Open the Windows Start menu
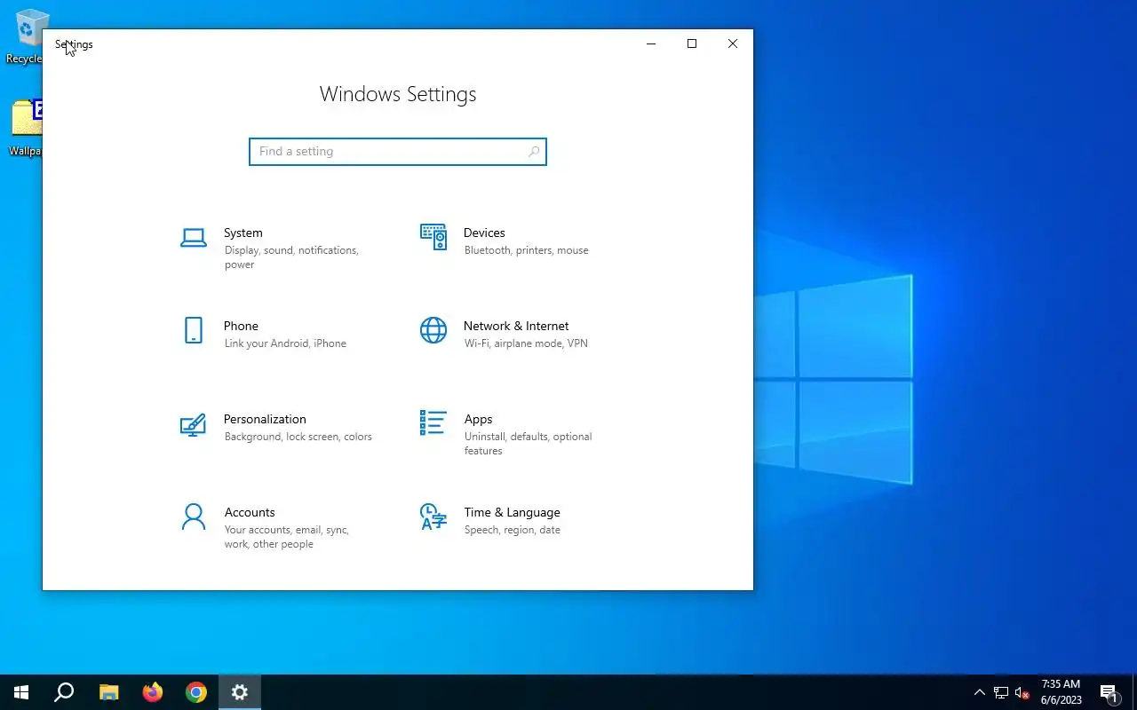The width and height of the screenshot is (1137, 710). (x=21, y=692)
